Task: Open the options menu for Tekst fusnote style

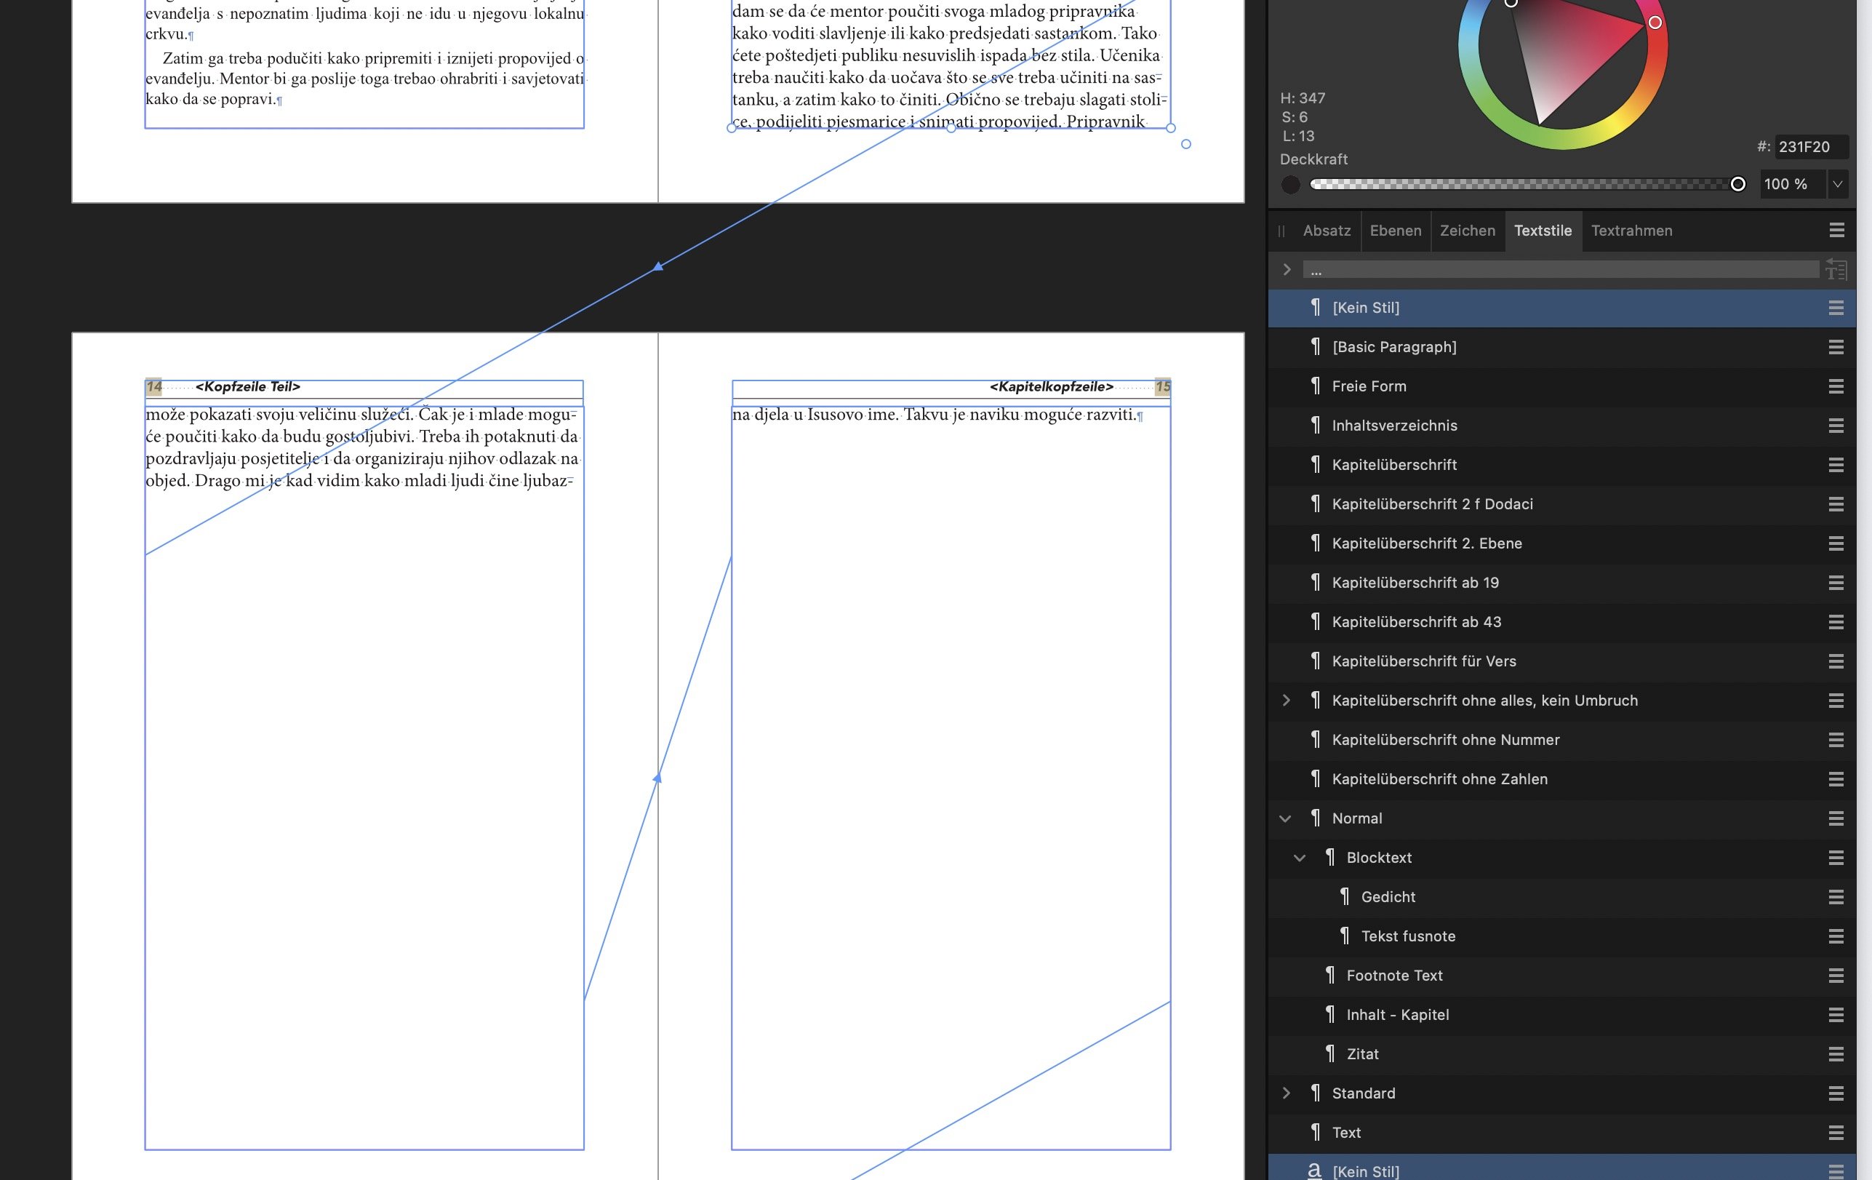Action: 1836,936
